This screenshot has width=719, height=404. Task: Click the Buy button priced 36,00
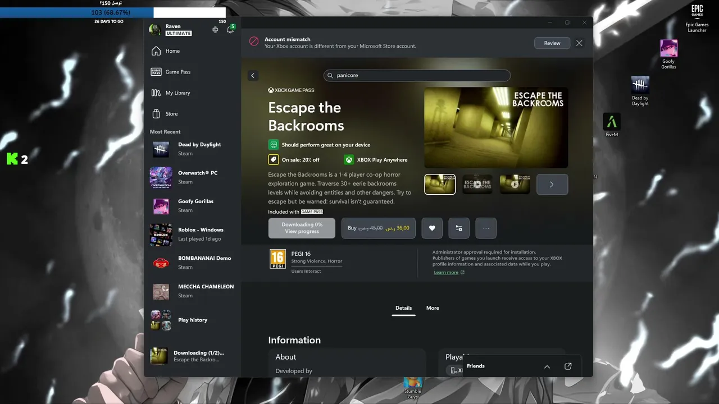379,228
